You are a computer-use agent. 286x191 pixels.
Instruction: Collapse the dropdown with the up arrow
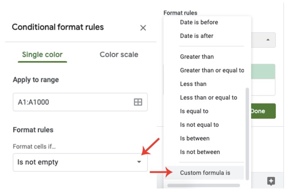(x=268, y=40)
